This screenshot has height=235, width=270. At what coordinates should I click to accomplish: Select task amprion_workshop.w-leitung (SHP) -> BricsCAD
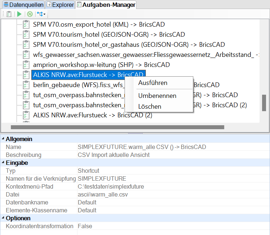click(x=102, y=65)
